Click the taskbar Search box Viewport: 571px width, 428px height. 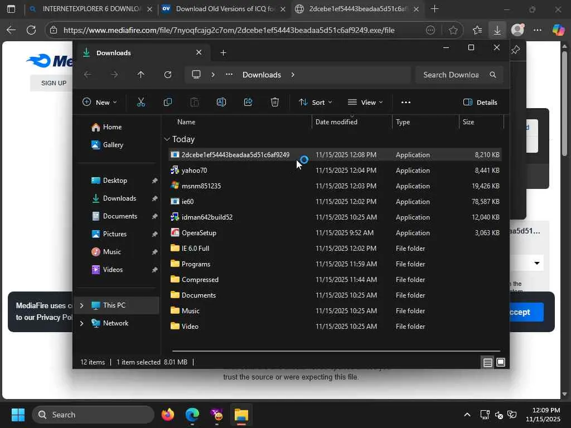click(x=93, y=415)
